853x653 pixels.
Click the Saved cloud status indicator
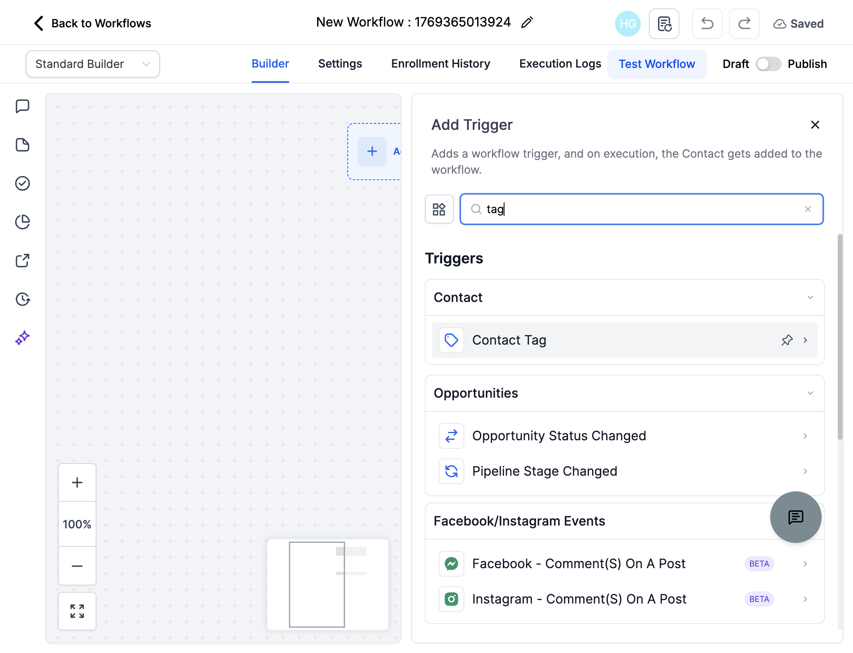(798, 24)
